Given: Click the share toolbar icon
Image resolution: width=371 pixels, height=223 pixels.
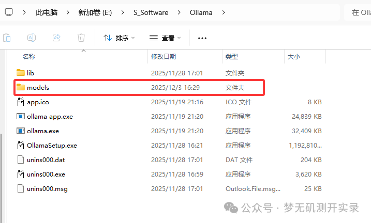Looking at the screenshot, I should (x=56, y=38).
